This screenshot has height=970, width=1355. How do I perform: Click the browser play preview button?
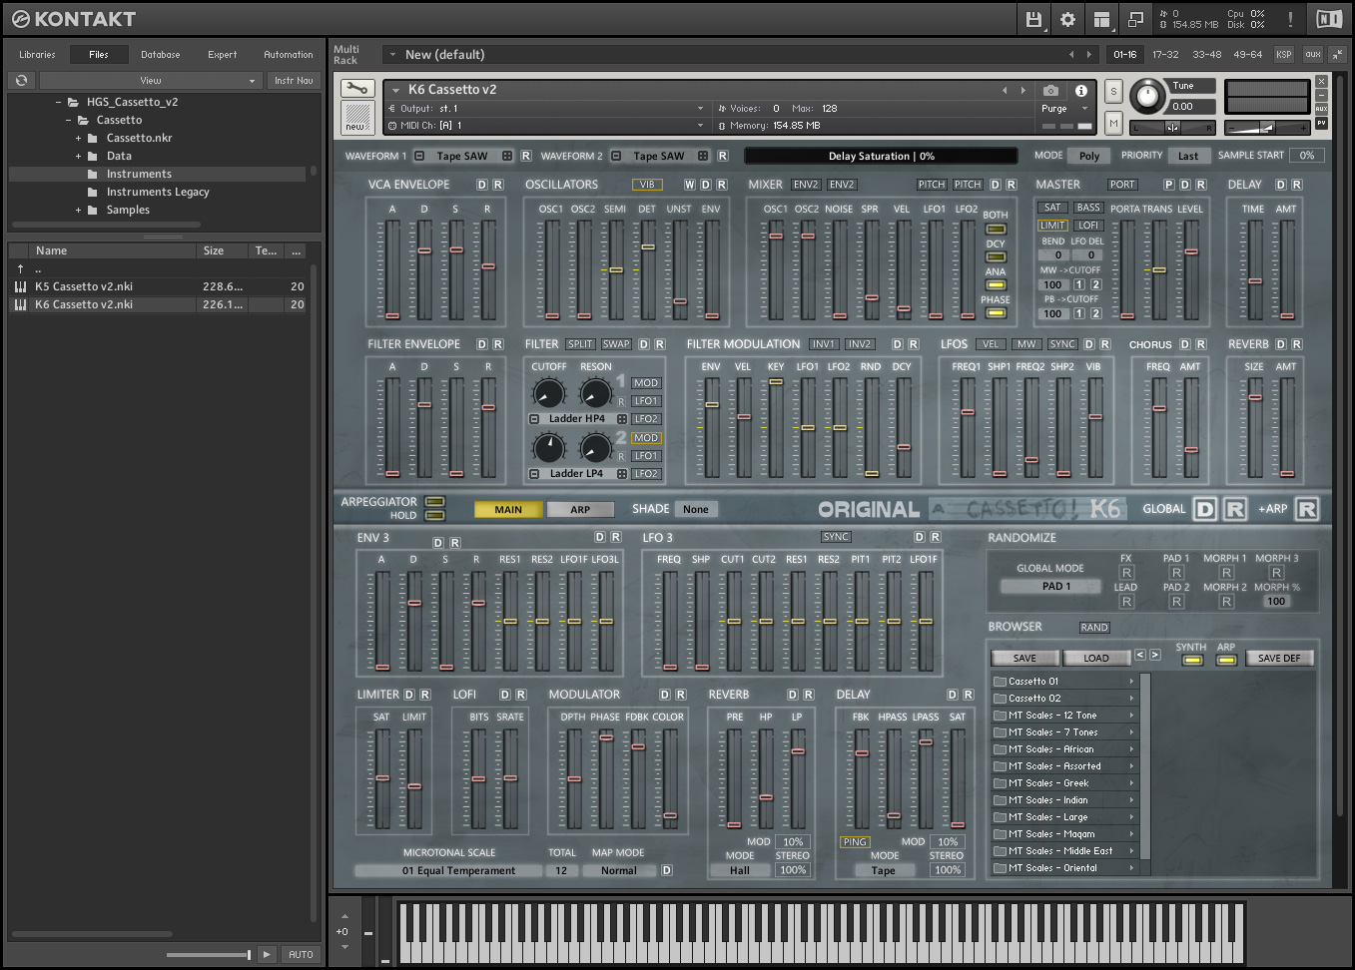coord(267,954)
